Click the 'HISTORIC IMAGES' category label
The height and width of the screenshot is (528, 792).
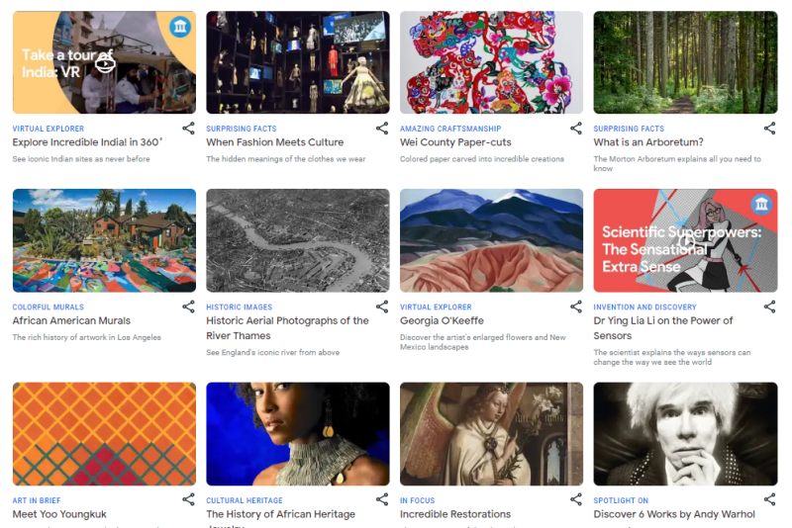pos(239,307)
